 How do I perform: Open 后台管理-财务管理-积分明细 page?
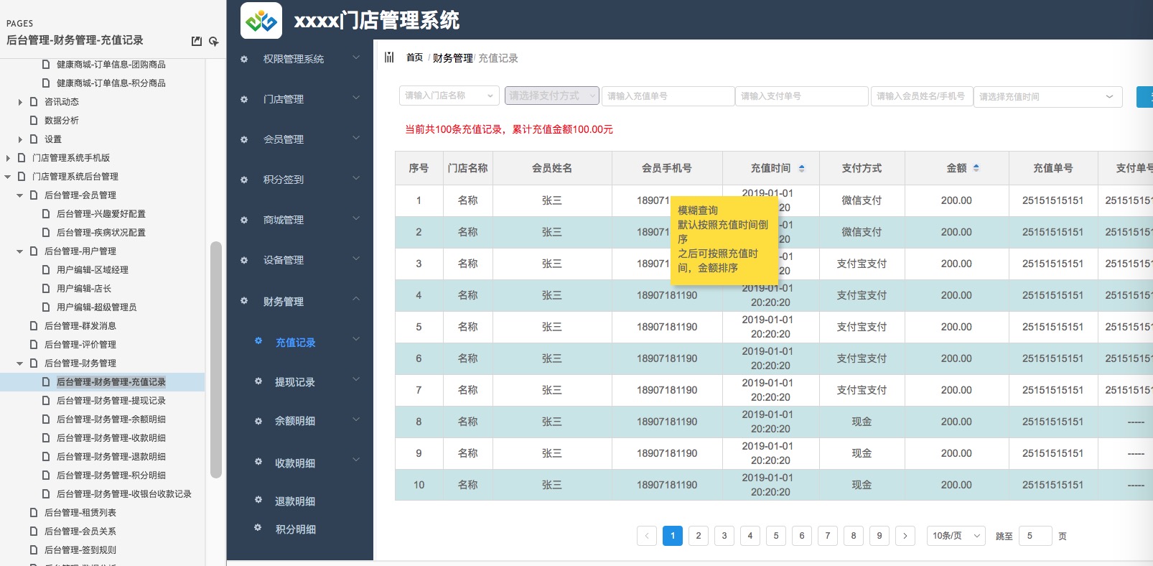click(111, 475)
